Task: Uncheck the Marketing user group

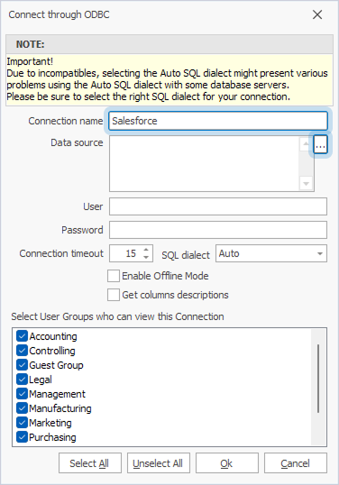Action: coord(22,423)
